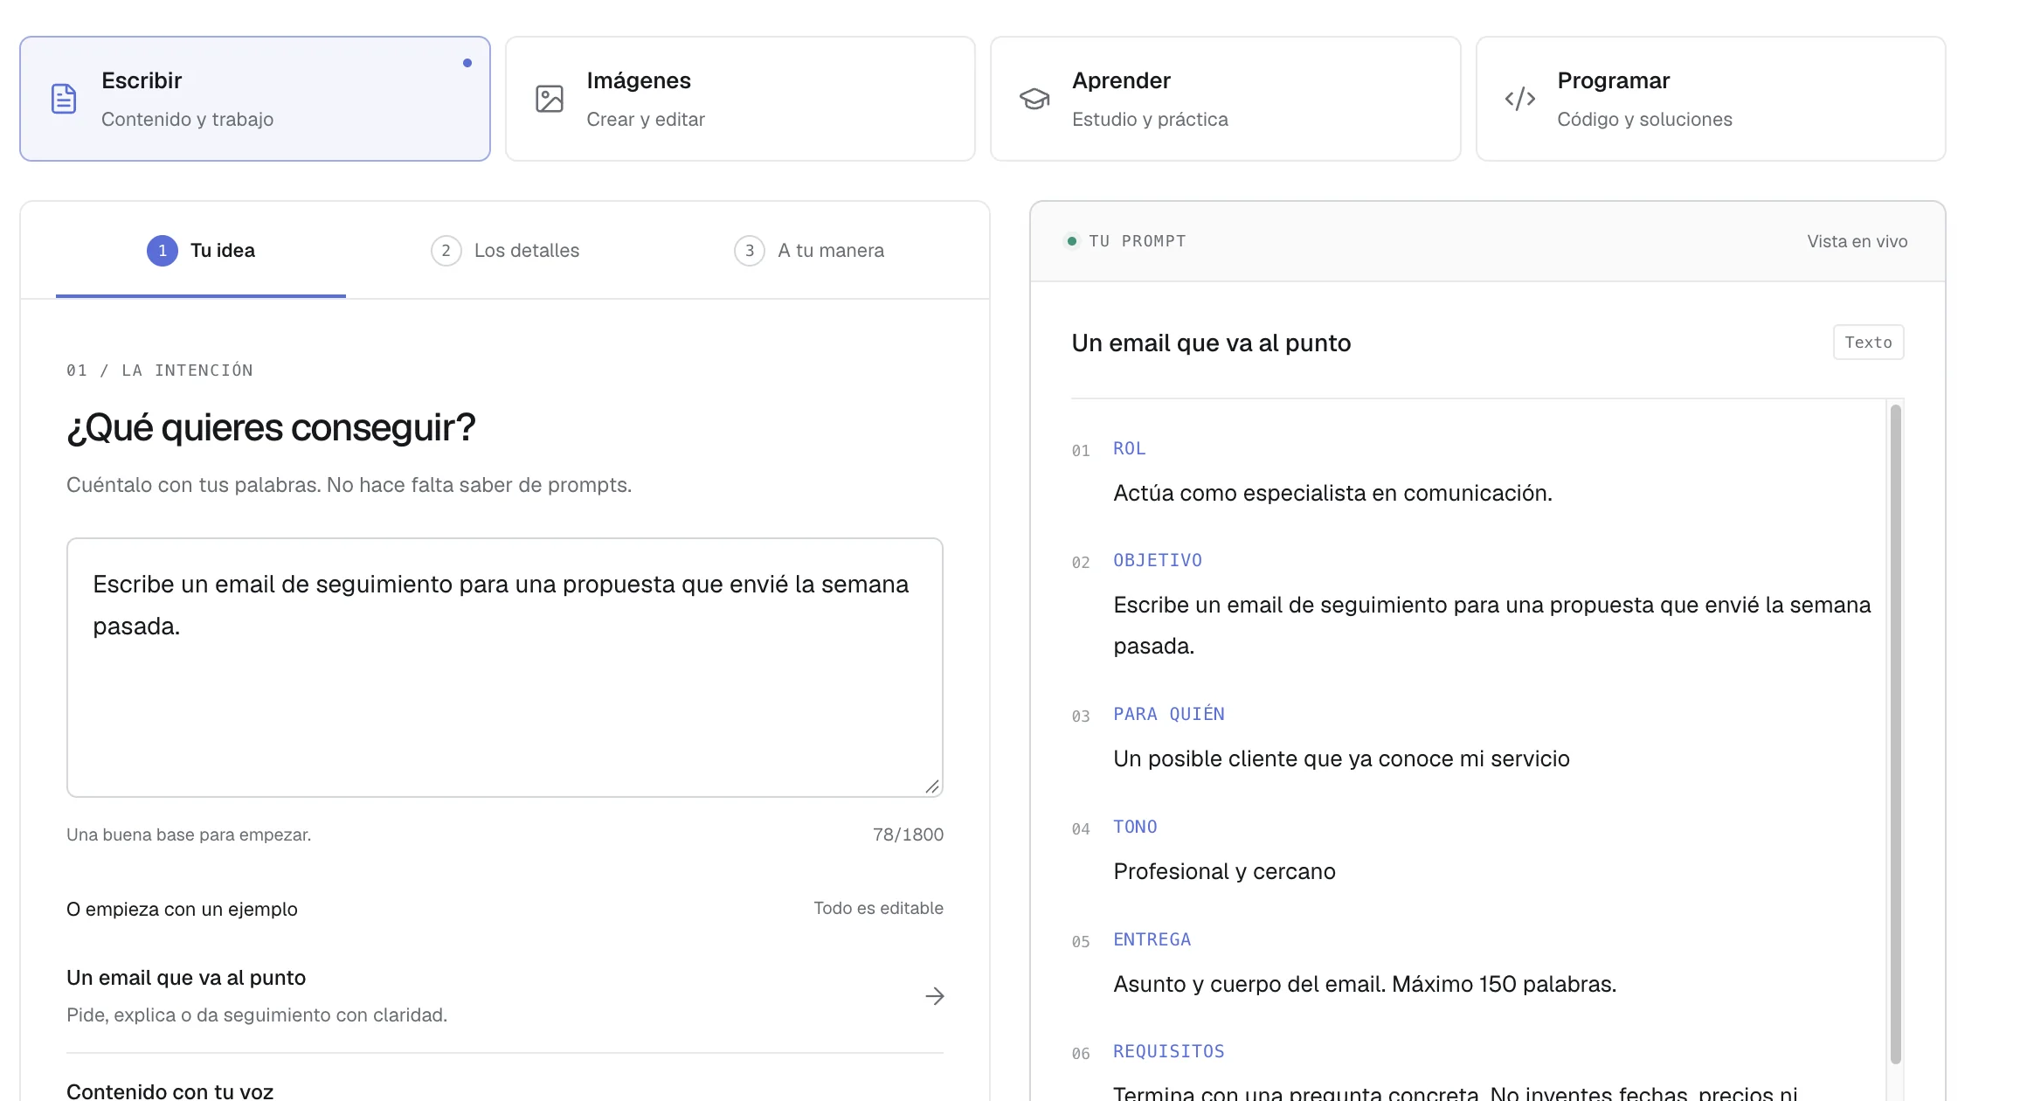Choose the 'Un email que va al punto' example

(505, 996)
